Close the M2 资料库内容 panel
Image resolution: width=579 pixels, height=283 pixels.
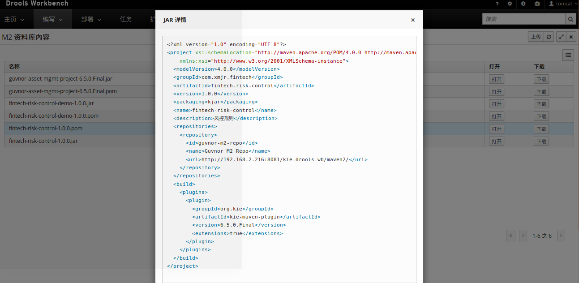pos(571,37)
